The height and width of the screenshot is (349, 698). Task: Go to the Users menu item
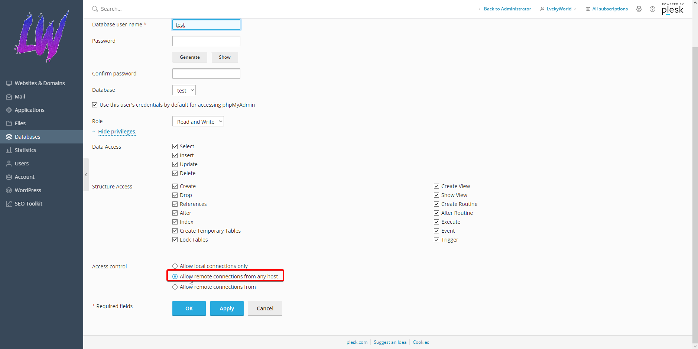[22, 164]
